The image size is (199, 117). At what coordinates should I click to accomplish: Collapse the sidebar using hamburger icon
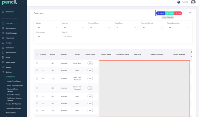[x=22, y=2]
